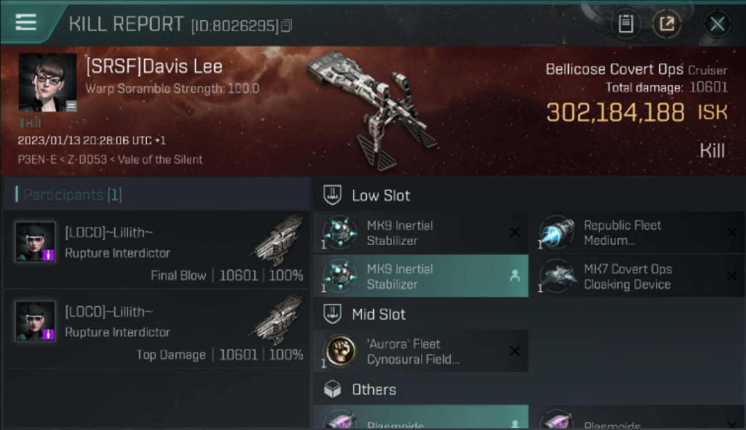Click the Others section cube icon
Screen dimensions: 746x430
click(x=333, y=389)
